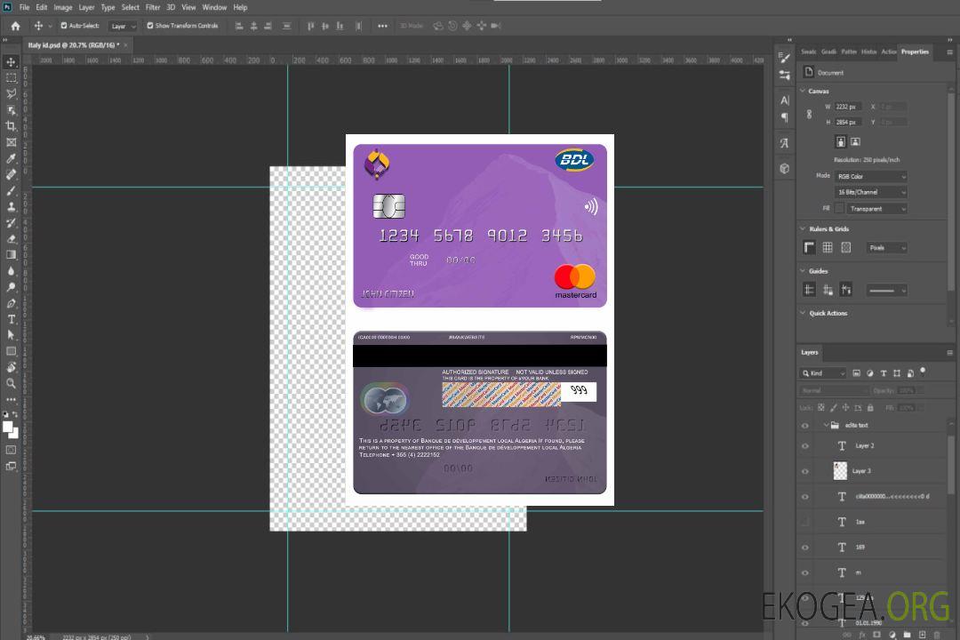
Task: Open the guide line style dropdown
Action: [x=887, y=291]
